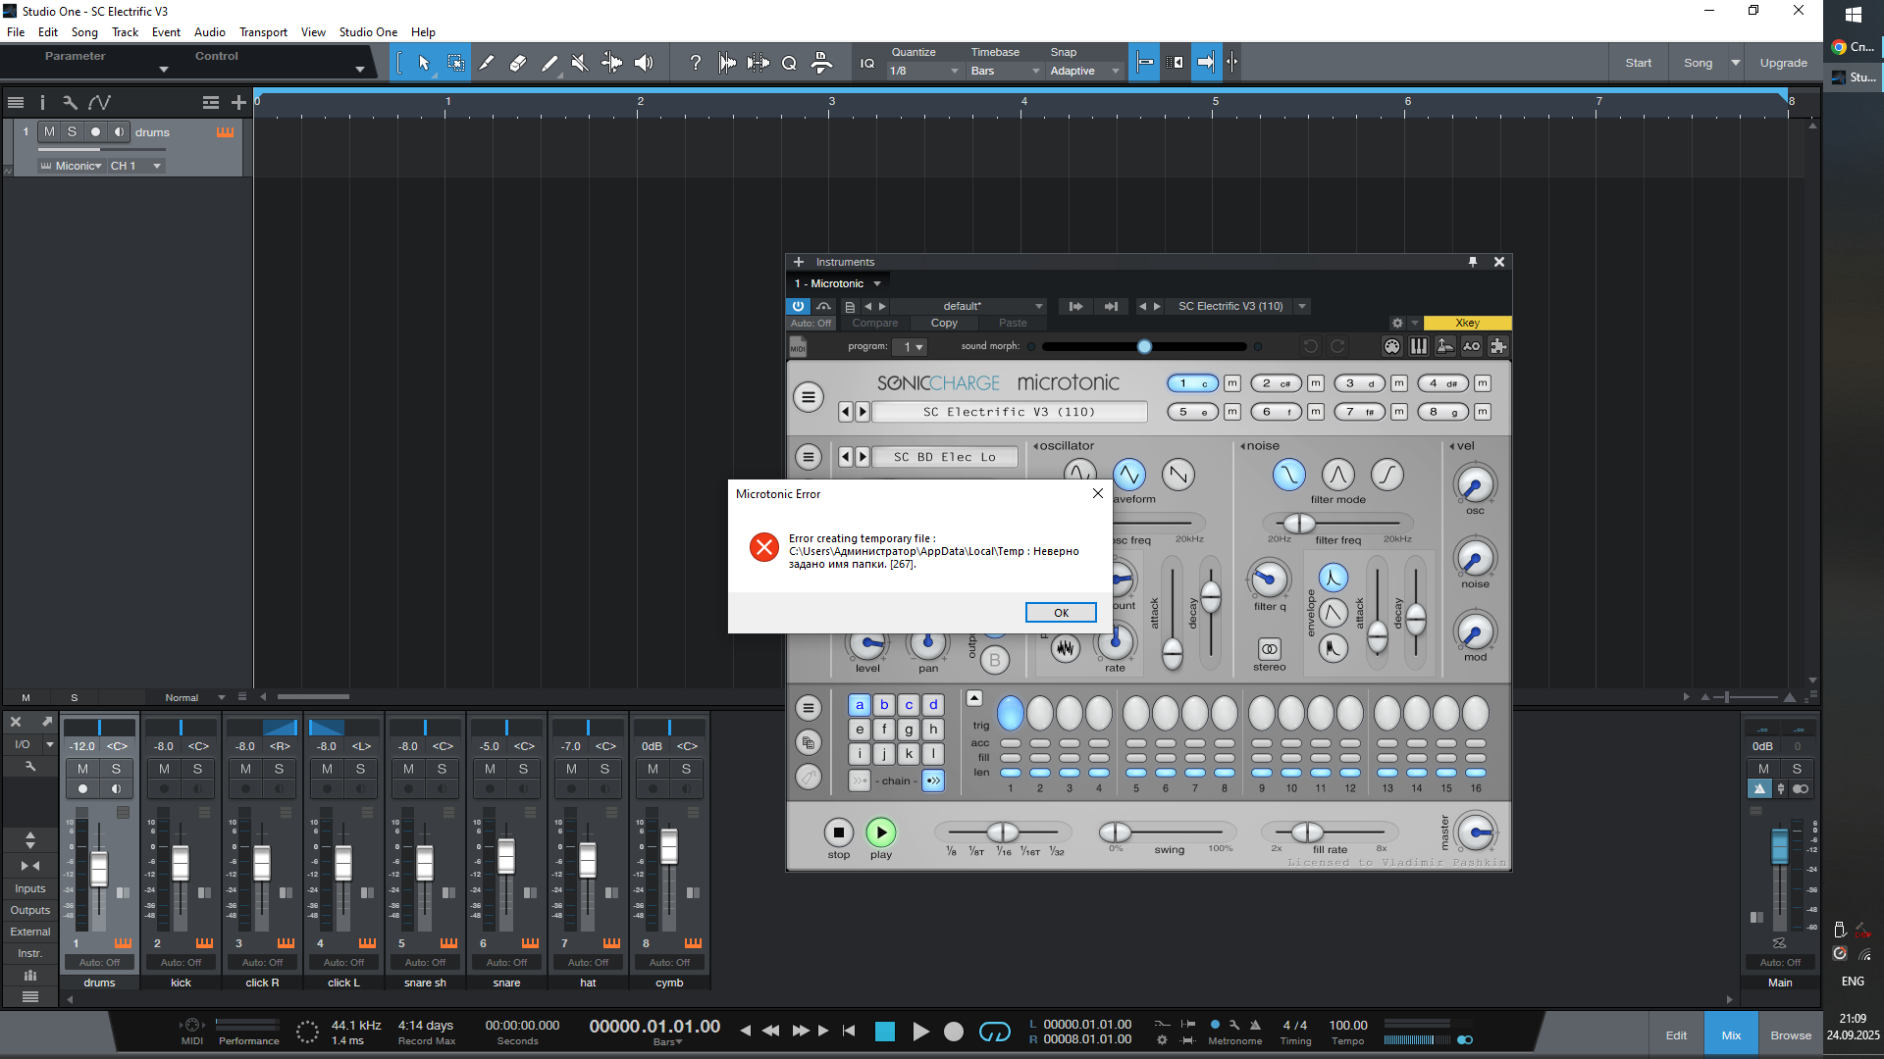Toggle Microtonic plugin power button
Image resolution: width=1884 pixels, height=1059 pixels.
pos(798,306)
